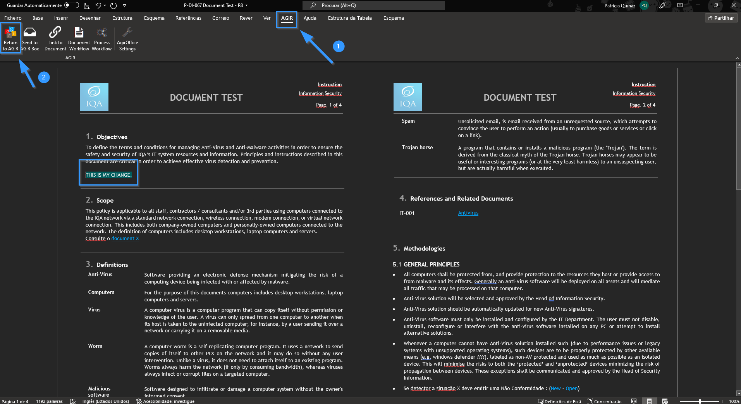Click the Return to AGIR button
Screen dimensions: 741x404
(x=10, y=38)
